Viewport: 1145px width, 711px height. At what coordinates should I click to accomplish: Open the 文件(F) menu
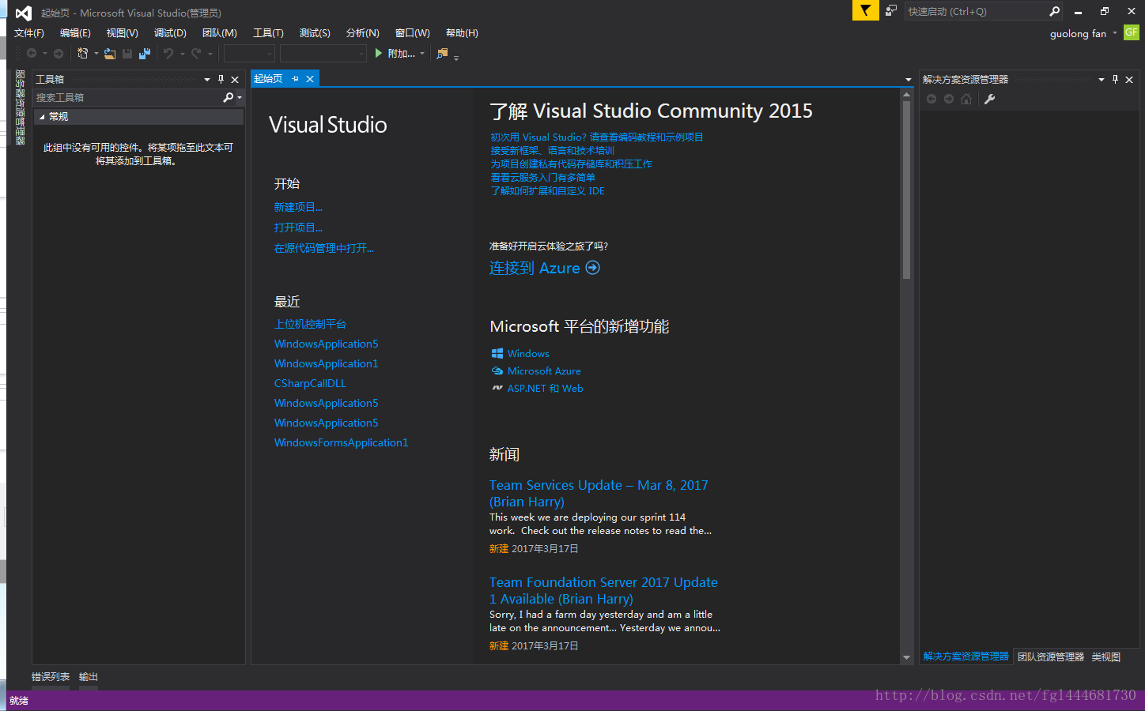click(29, 33)
